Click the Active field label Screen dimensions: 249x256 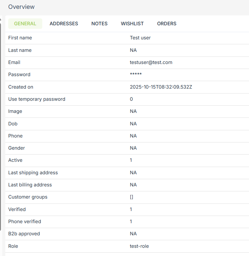point(15,160)
